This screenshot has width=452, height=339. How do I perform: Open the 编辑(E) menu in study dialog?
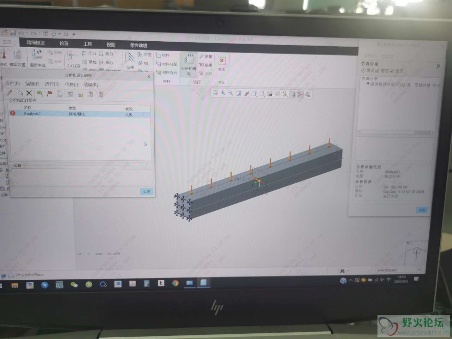click(x=32, y=84)
